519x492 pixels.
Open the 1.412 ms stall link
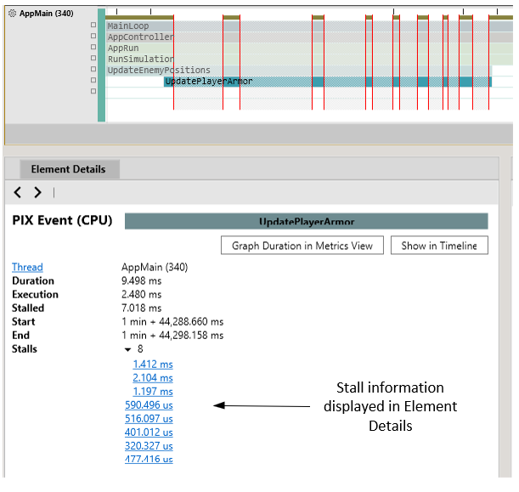tap(153, 365)
